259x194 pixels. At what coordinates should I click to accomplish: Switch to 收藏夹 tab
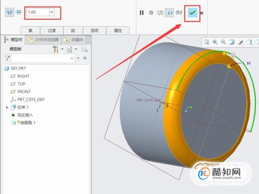click(74, 39)
